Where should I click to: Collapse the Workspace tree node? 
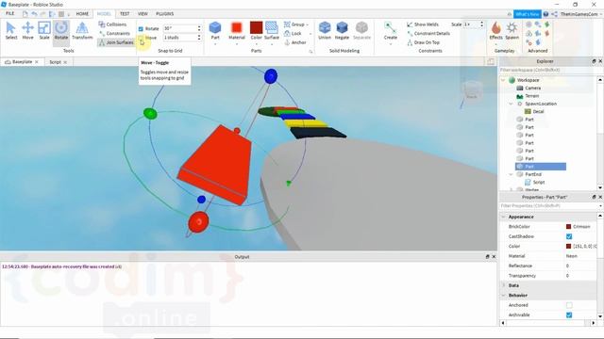503,80
